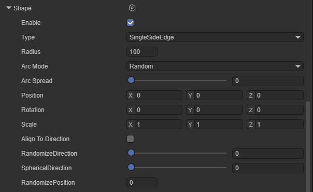Viewport: 313px width, 192px height.
Task: Click the Radius label
Action: point(31,52)
